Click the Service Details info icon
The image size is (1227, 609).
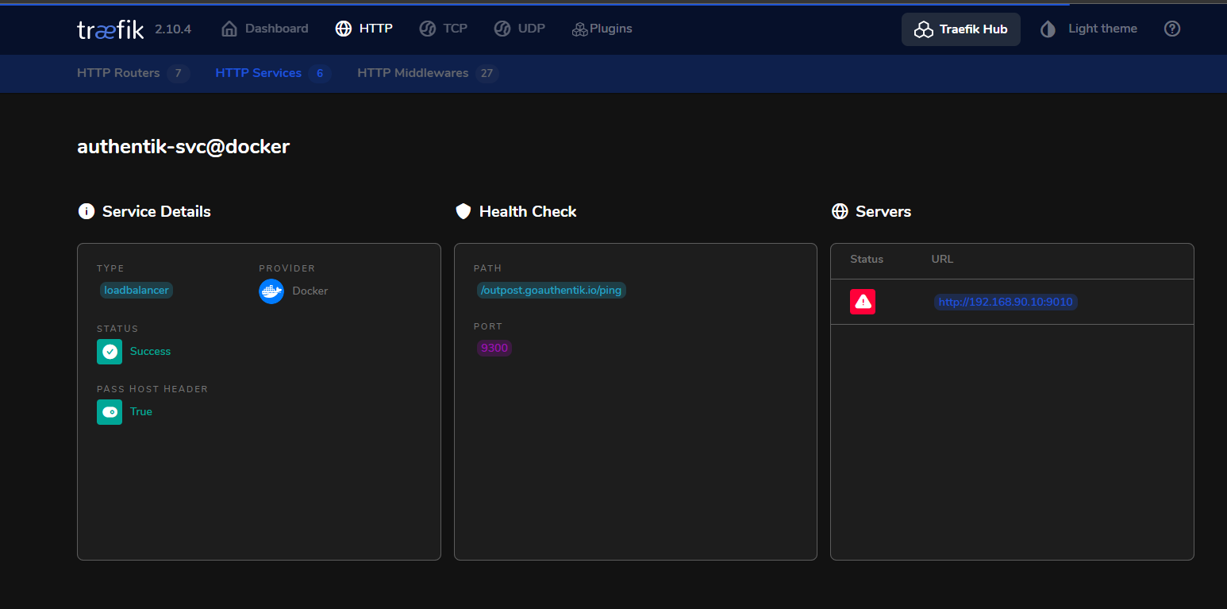point(86,211)
